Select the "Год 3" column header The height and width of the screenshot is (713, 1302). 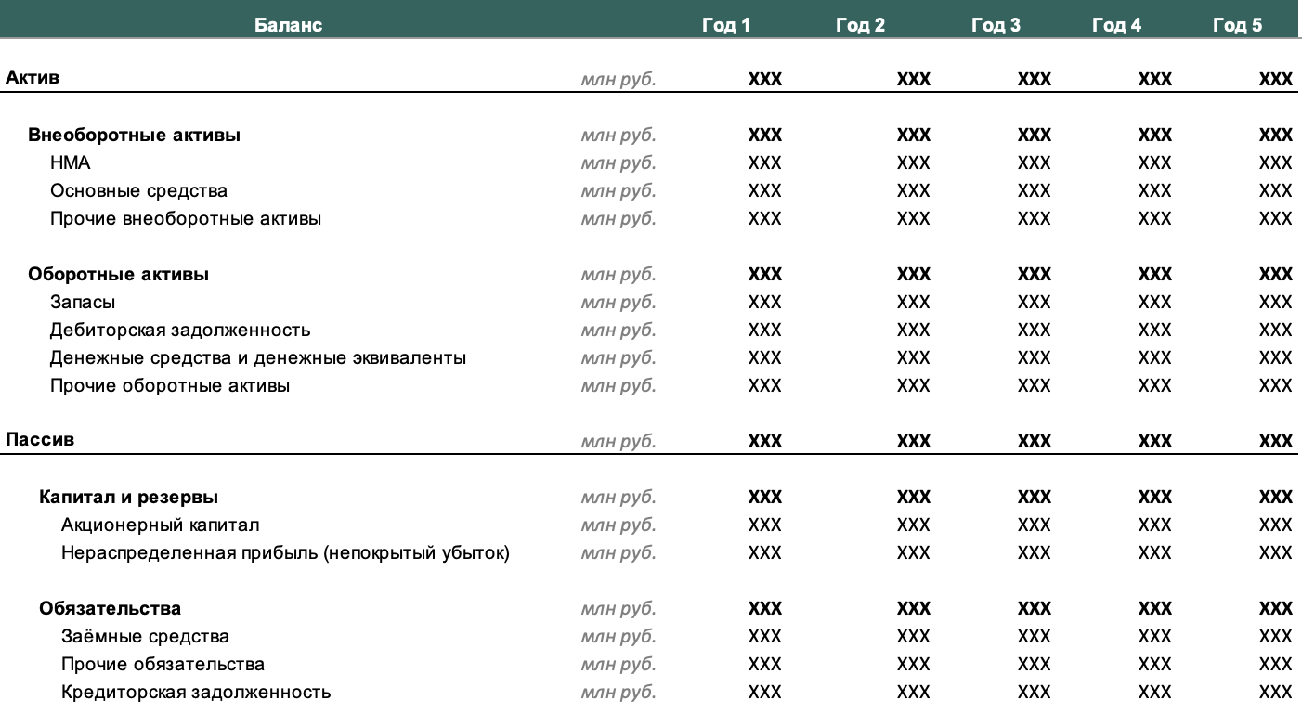[996, 25]
